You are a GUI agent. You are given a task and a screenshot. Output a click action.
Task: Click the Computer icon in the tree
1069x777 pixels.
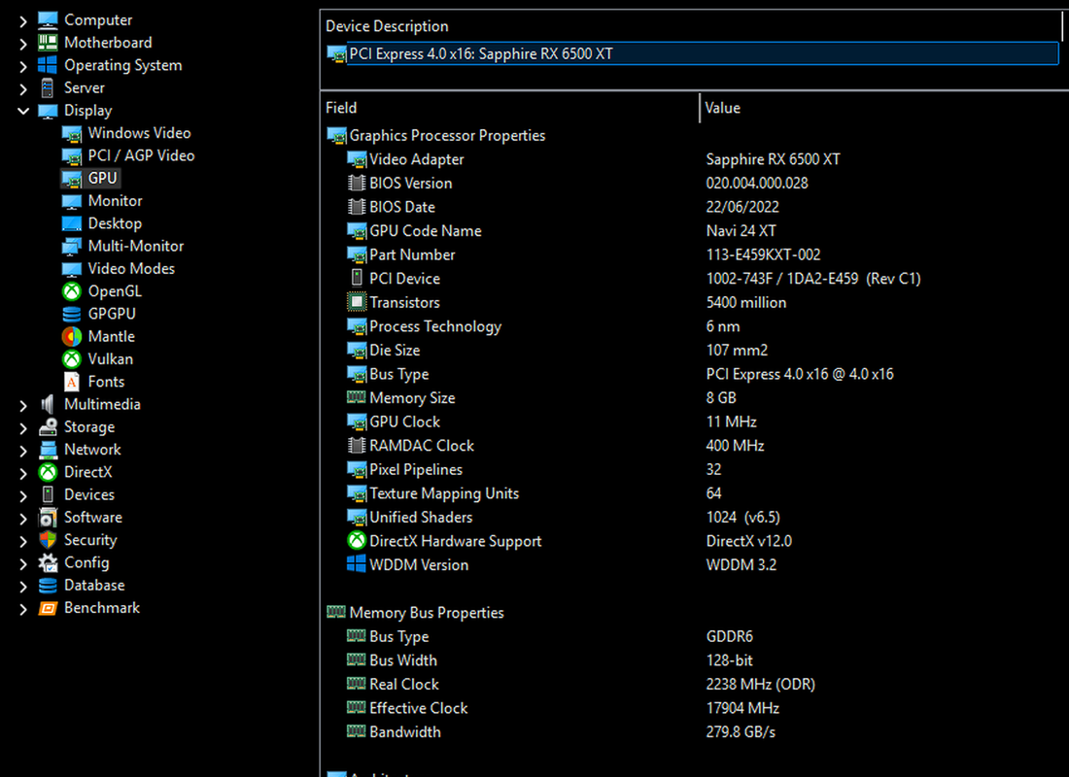tap(48, 19)
